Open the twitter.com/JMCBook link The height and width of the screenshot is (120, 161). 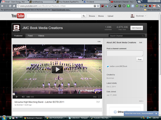118,66
